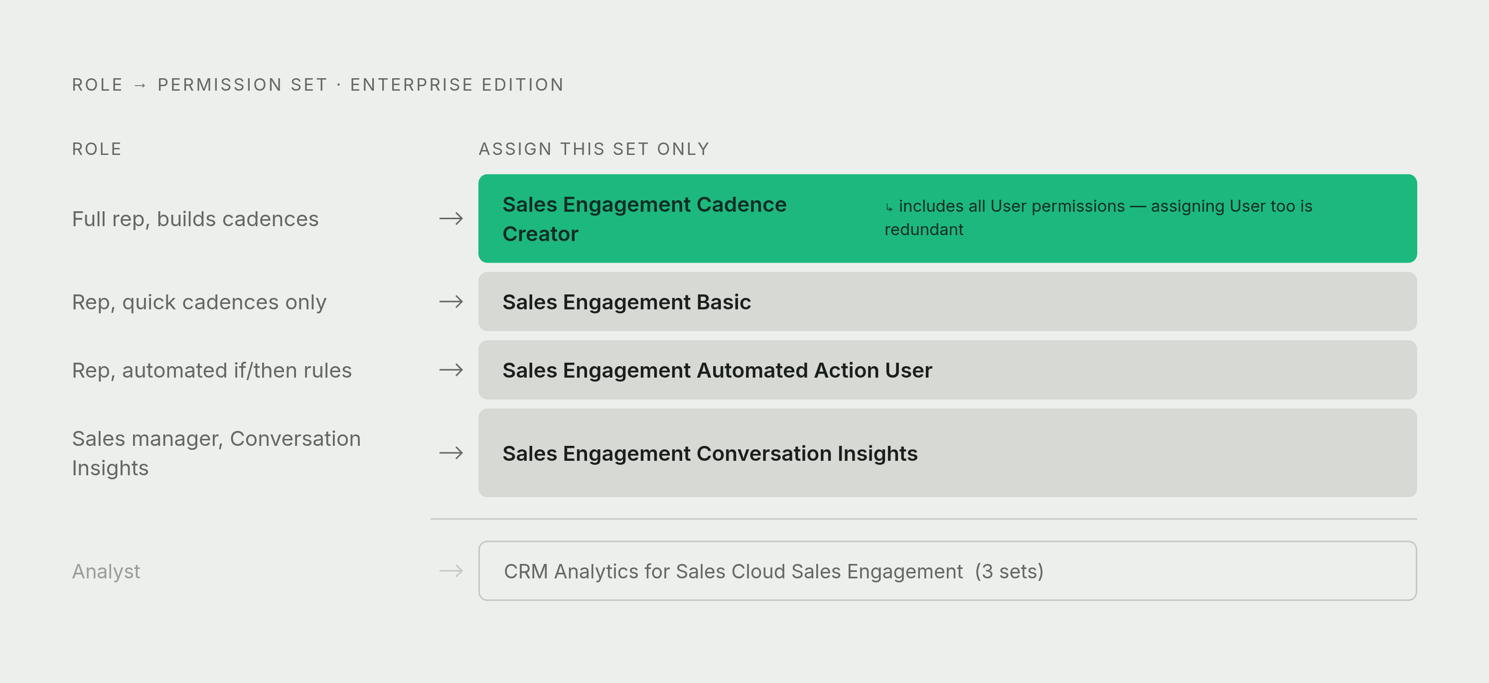Click the 'ROLE' column header
Viewport: 1489px width, 683px height.
(97, 149)
